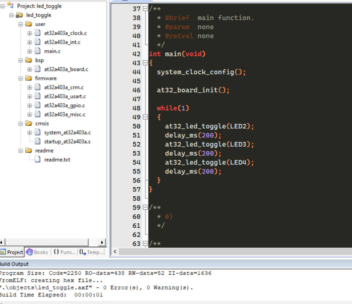Viewport: 352px width, 304px height.
Task: Click the at32a403a_gpio.c file icon
Action: point(38,105)
